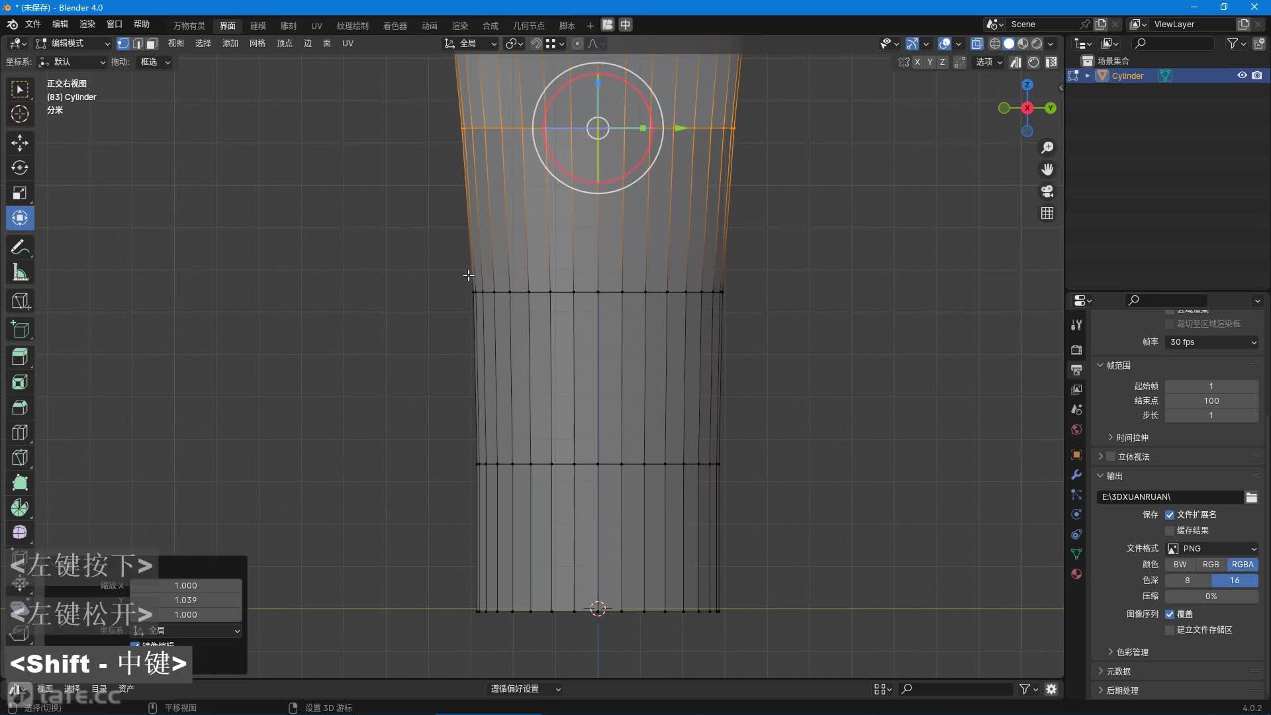Screen dimensions: 1271x715
Task: Open the 全局 transform orientation dropdown
Action: [471, 44]
